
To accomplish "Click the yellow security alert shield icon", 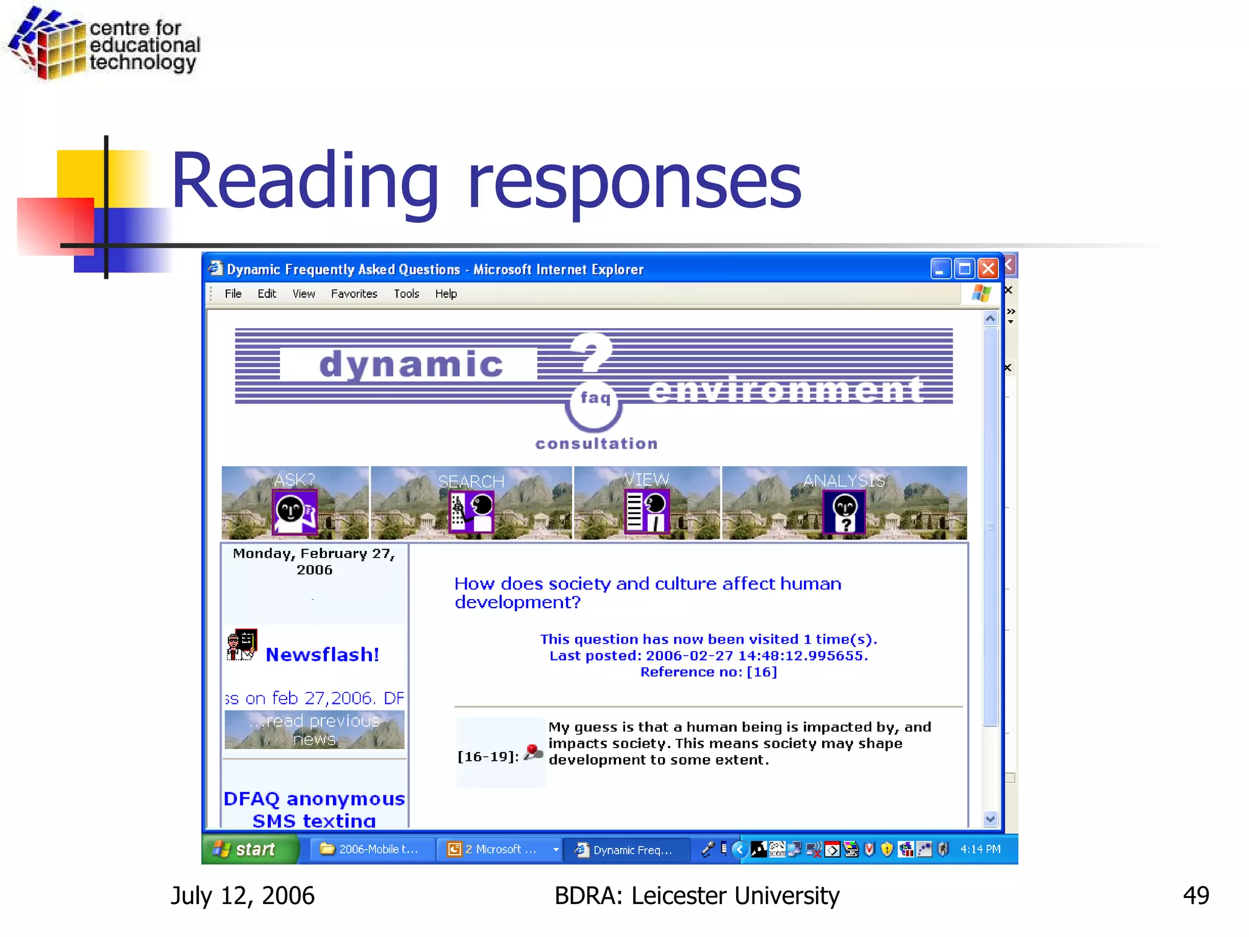I will point(887,849).
